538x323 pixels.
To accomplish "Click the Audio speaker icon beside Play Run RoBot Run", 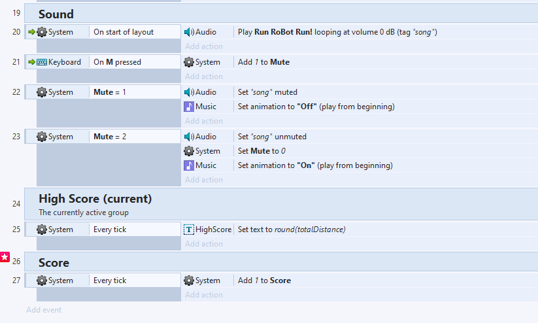I will click(x=189, y=32).
